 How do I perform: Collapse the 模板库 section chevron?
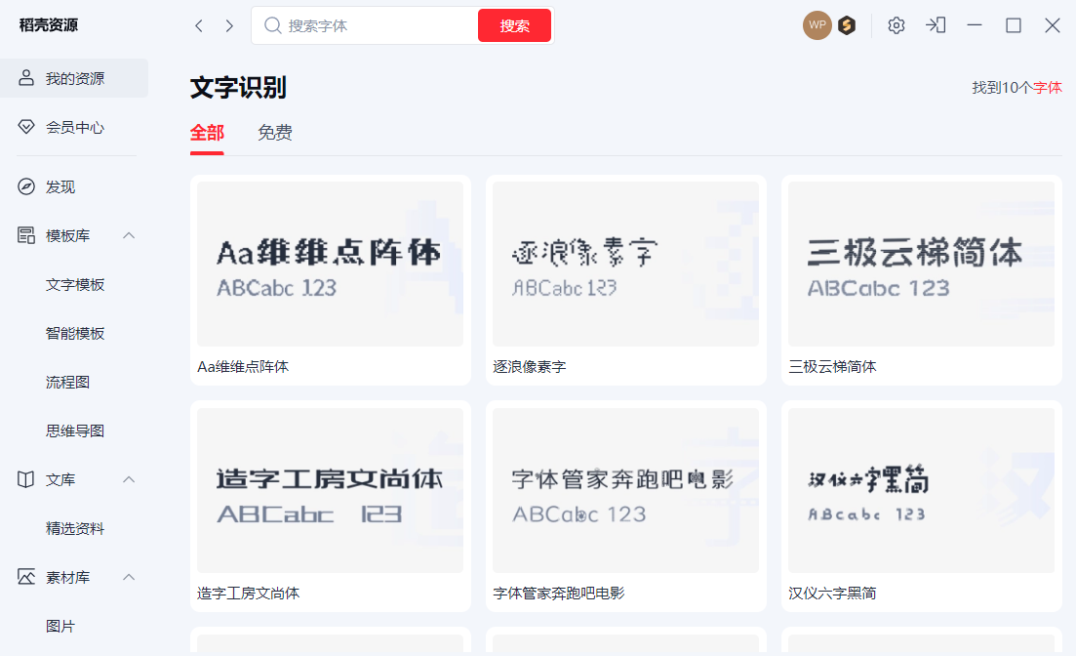129,235
